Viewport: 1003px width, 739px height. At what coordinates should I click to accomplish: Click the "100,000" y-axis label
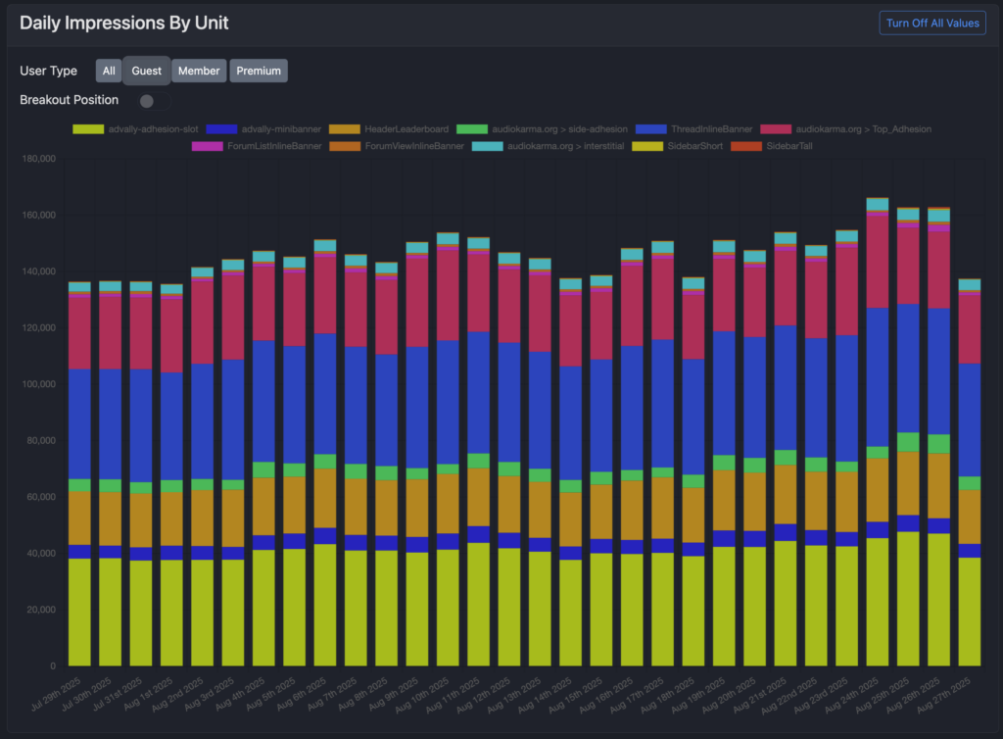pyautogui.click(x=39, y=384)
